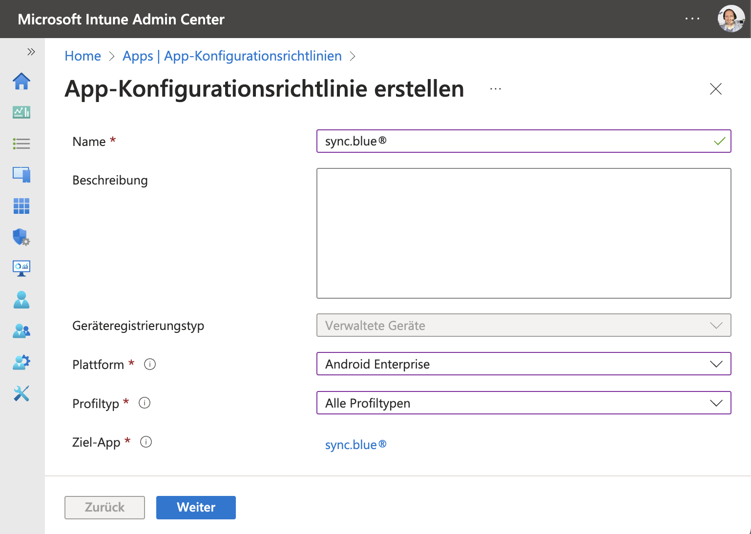Open Apps grid icon in sidebar

[x=21, y=206]
